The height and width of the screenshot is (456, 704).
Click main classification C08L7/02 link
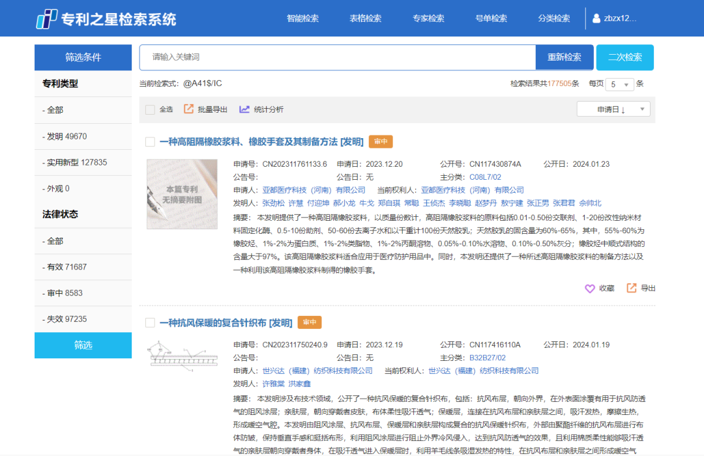tap(486, 177)
